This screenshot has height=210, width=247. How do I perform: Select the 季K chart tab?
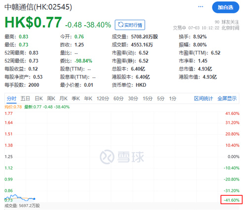(76, 99)
